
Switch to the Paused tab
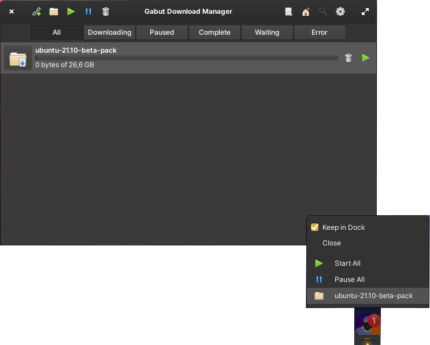pyautogui.click(x=162, y=32)
